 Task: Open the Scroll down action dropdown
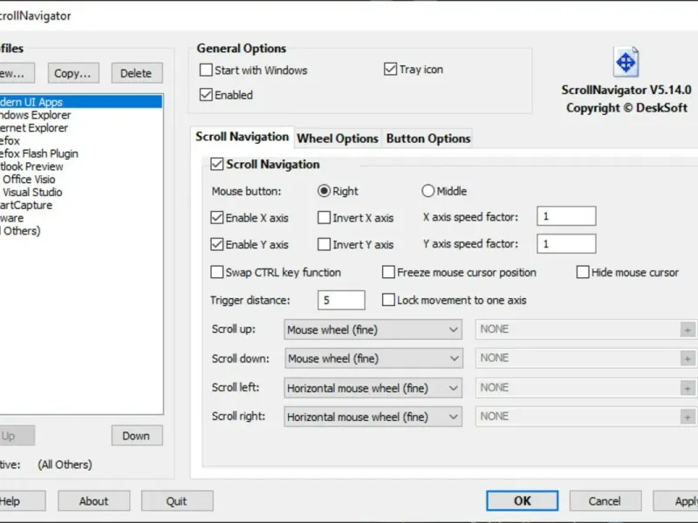click(373, 358)
